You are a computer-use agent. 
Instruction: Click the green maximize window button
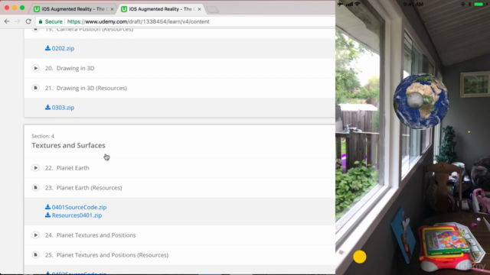coord(22,8)
